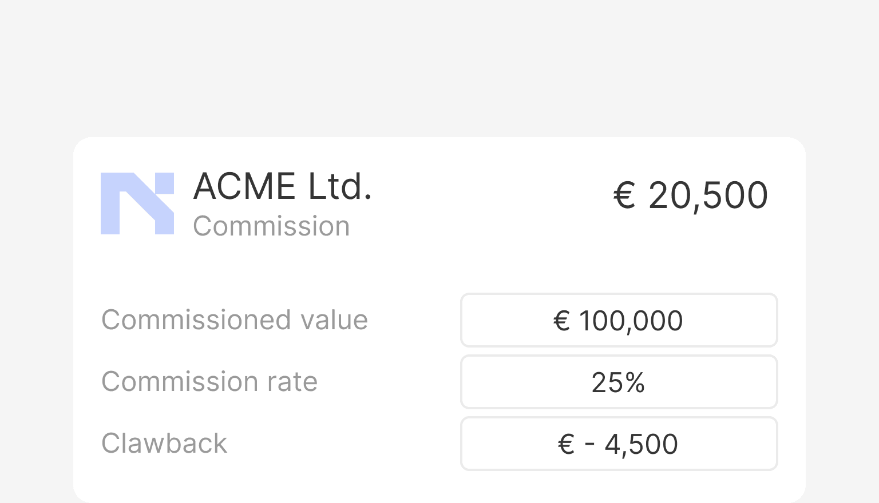Click the Commission subtitle under ACME Ltd.
Image resolution: width=879 pixels, height=503 pixels.
coord(271,226)
